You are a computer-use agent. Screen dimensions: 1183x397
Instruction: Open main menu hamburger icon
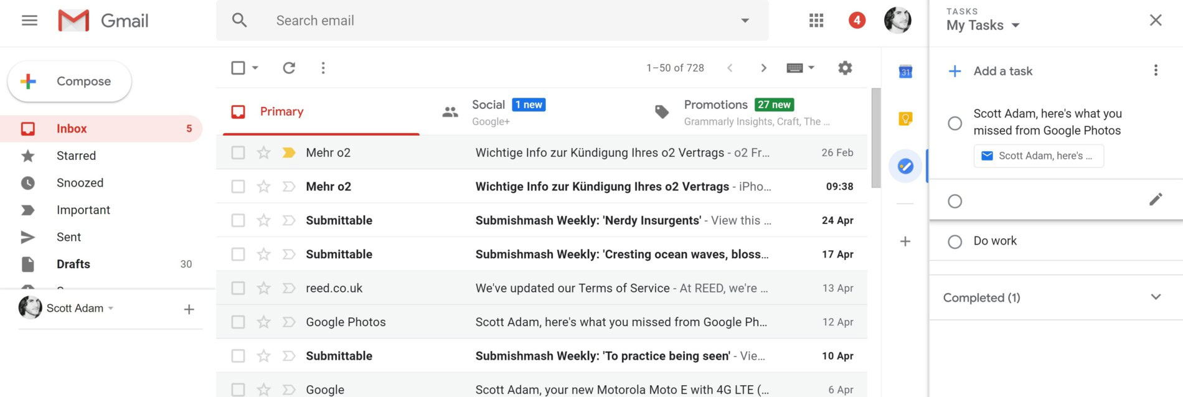(x=29, y=21)
